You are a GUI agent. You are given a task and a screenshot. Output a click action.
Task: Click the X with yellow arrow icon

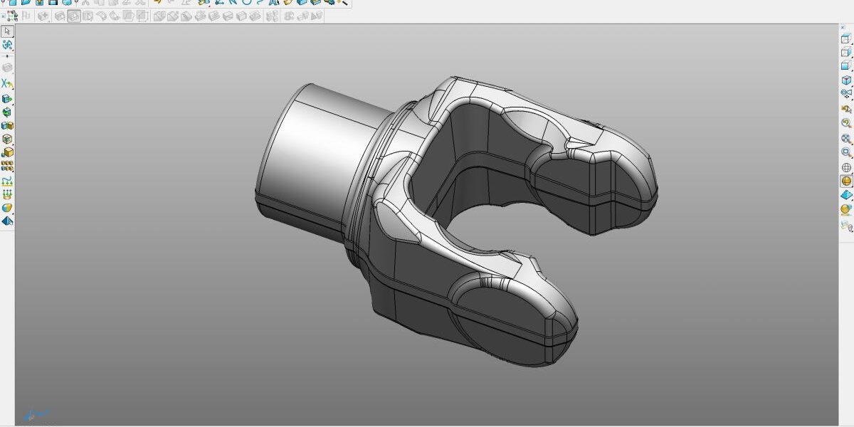pyautogui.click(x=7, y=84)
